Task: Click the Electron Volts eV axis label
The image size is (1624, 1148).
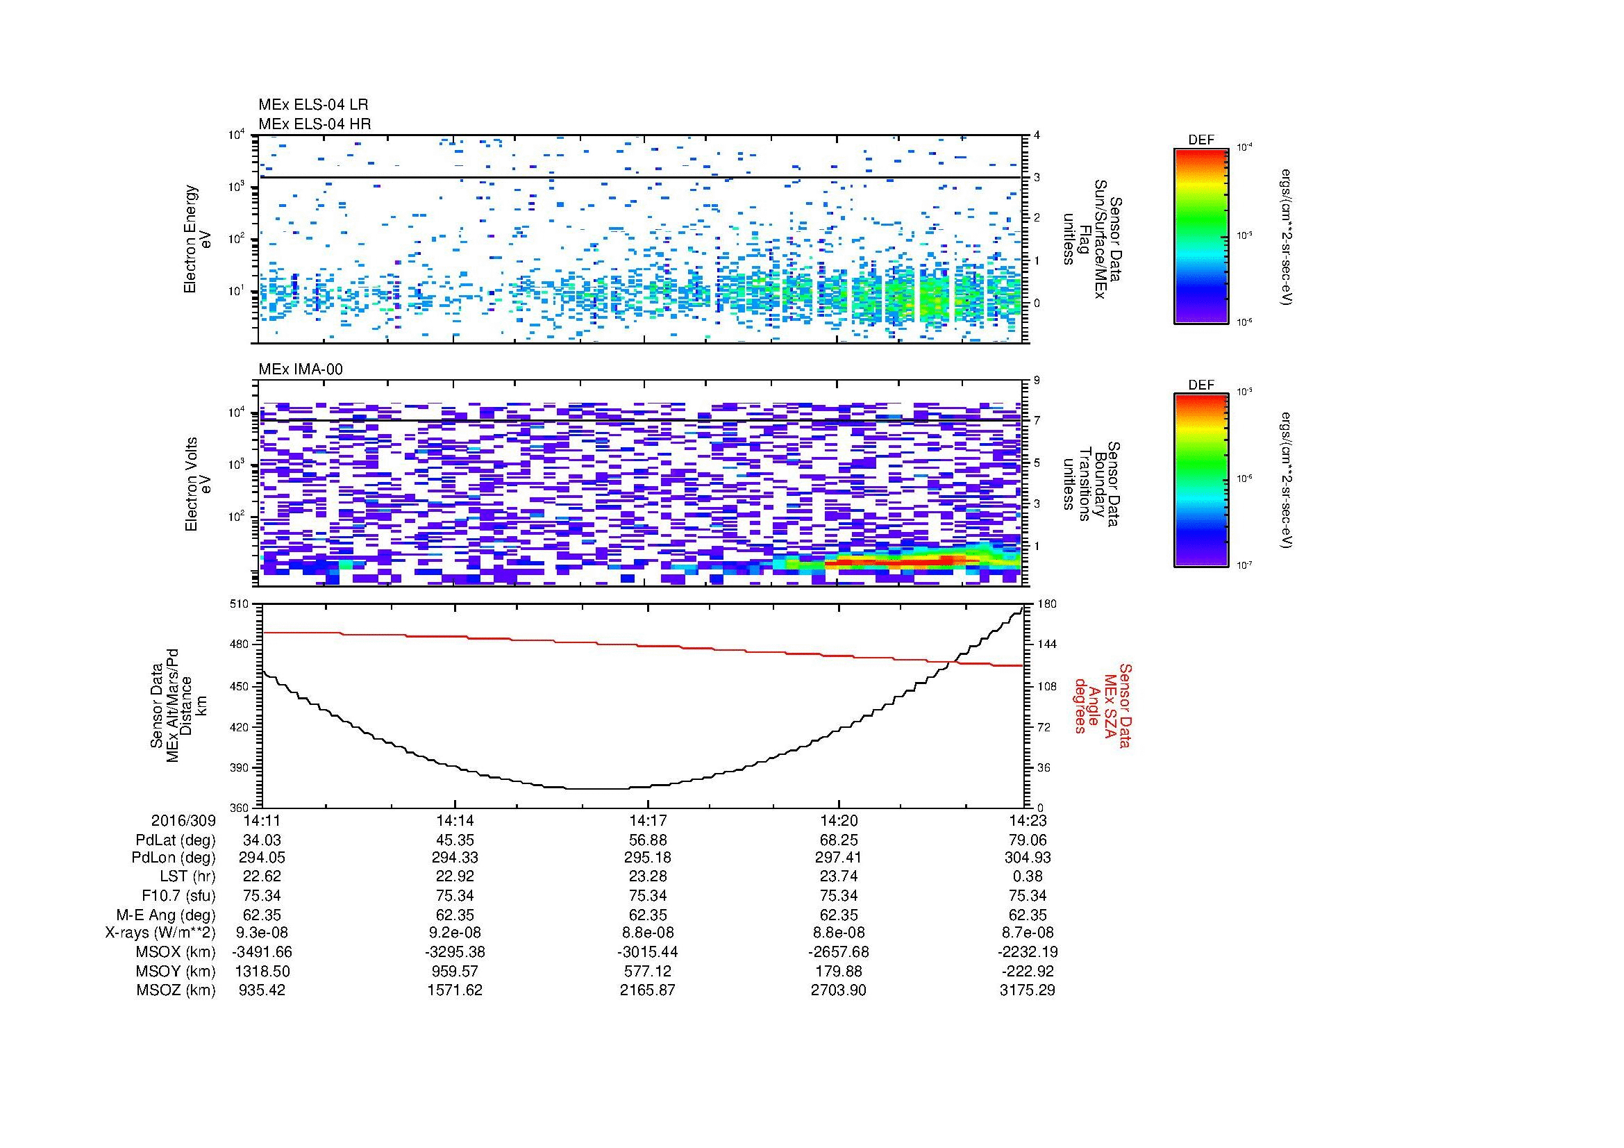Action: (x=198, y=484)
